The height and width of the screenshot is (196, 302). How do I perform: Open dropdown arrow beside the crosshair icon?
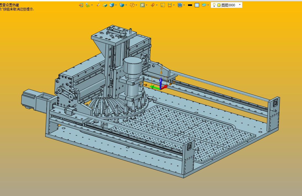[157, 5]
